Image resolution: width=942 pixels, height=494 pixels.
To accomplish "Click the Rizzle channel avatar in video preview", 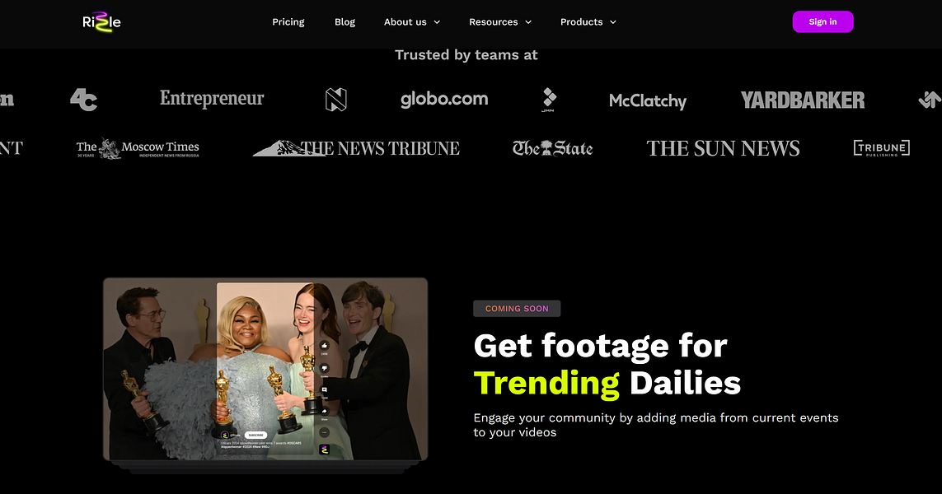I will click(x=225, y=436).
